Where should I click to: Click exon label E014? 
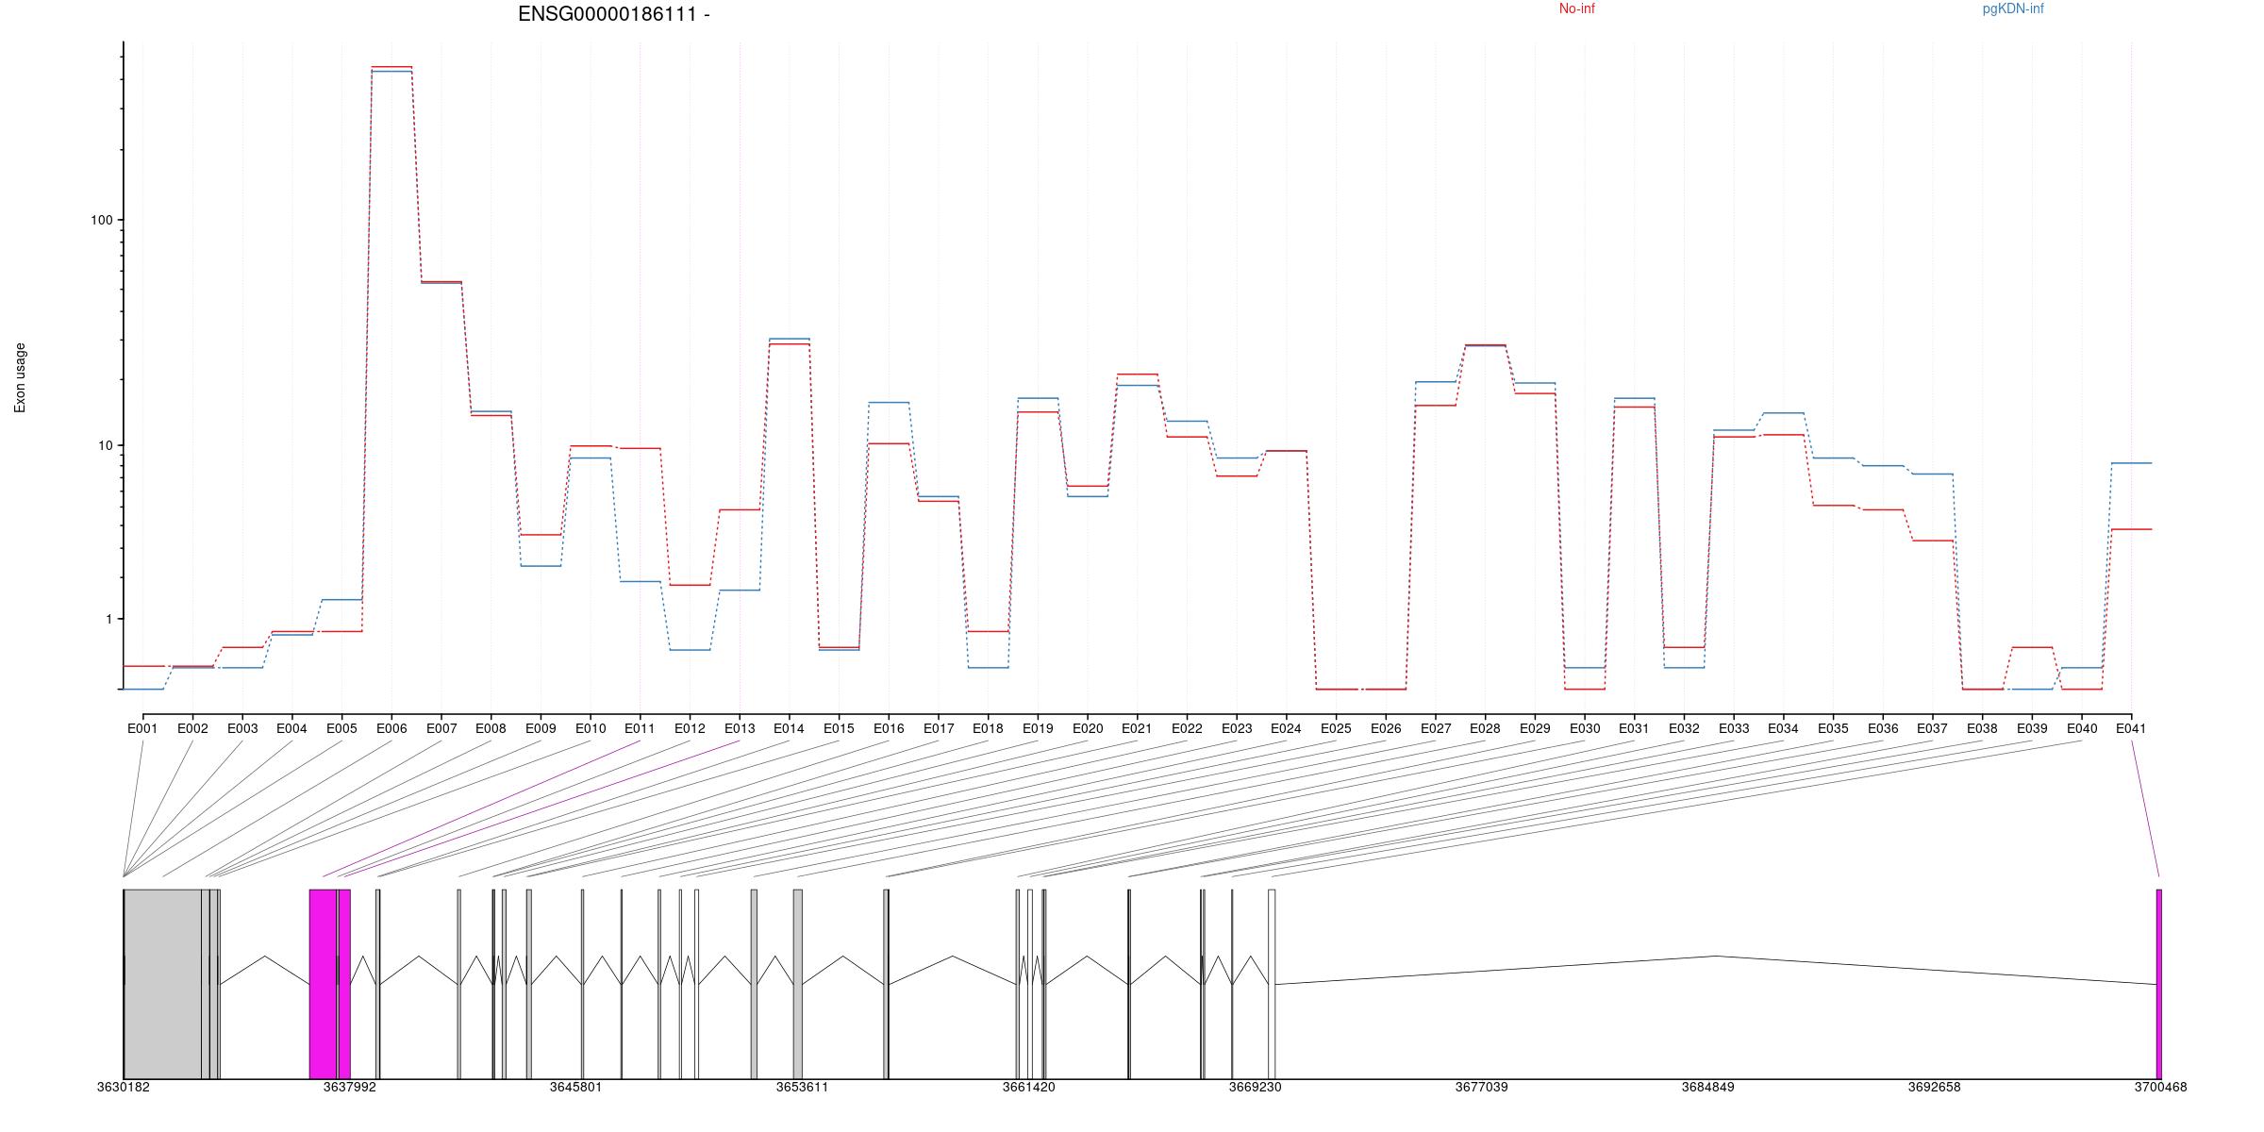click(x=789, y=728)
